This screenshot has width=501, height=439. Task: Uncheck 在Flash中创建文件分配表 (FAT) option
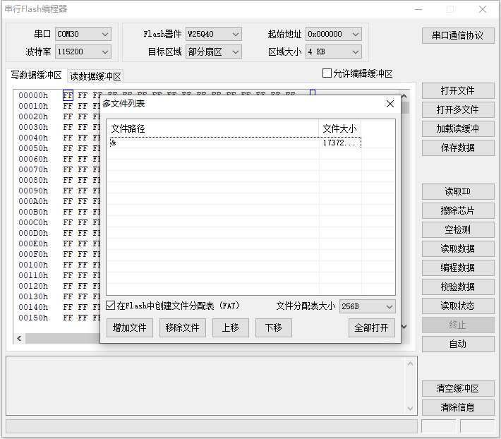[111, 306]
